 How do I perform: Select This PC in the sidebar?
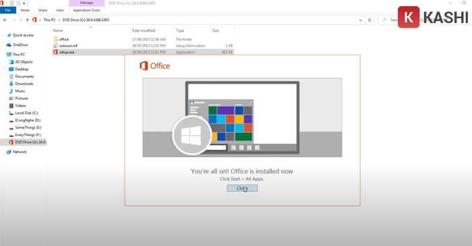(x=19, y=55)
